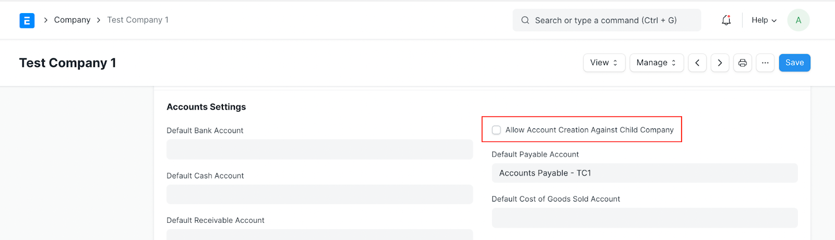Screen dimensions: 835x240
Task: Save the company document
Action: tap(794, 63)
